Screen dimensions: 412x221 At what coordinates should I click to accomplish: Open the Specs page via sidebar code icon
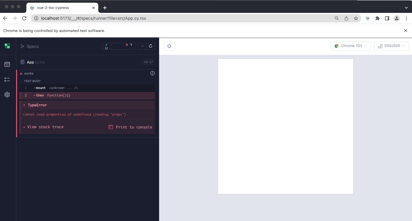point(7,64)
